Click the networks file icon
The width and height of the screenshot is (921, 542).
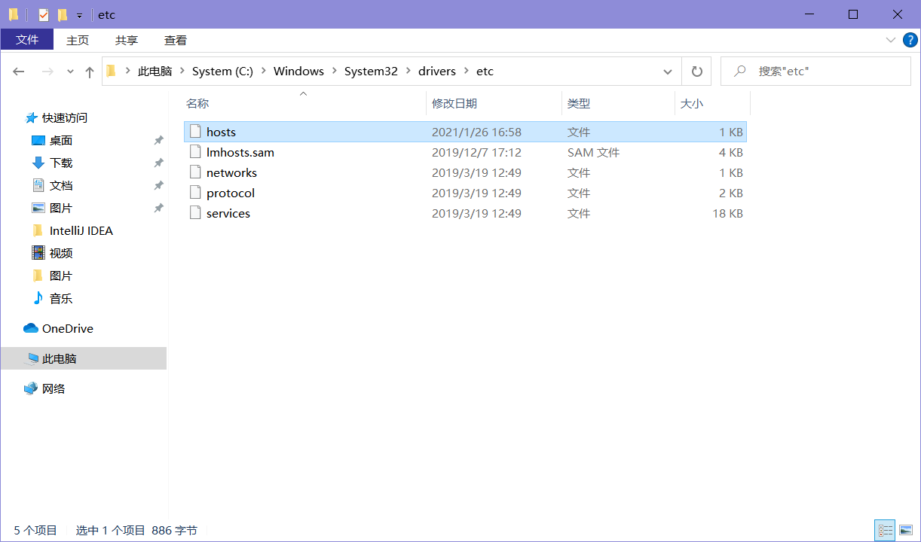coord(195,172)
